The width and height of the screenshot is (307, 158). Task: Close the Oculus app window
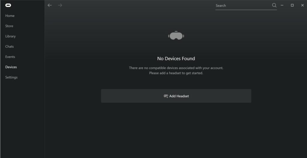tap(302, 5)
